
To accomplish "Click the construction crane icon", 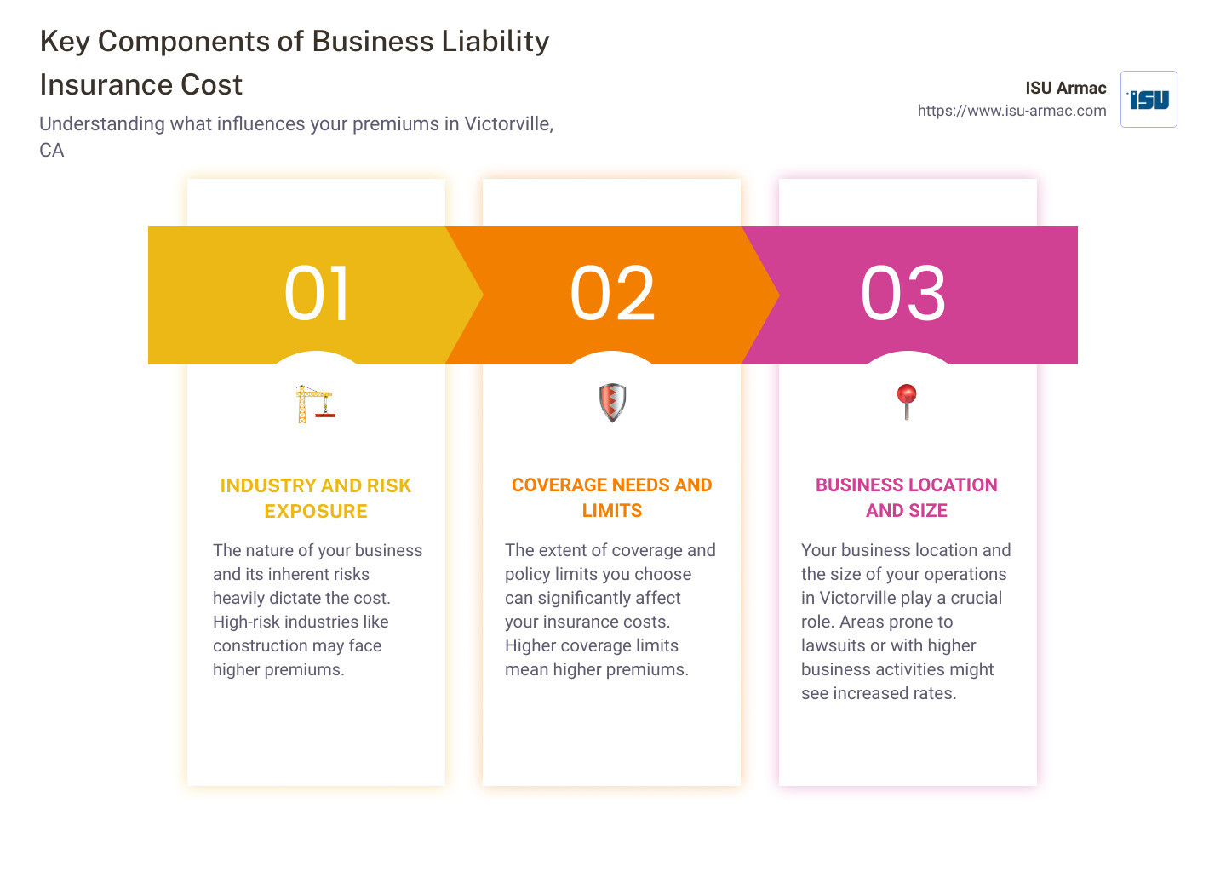I will tap(315, 404).
